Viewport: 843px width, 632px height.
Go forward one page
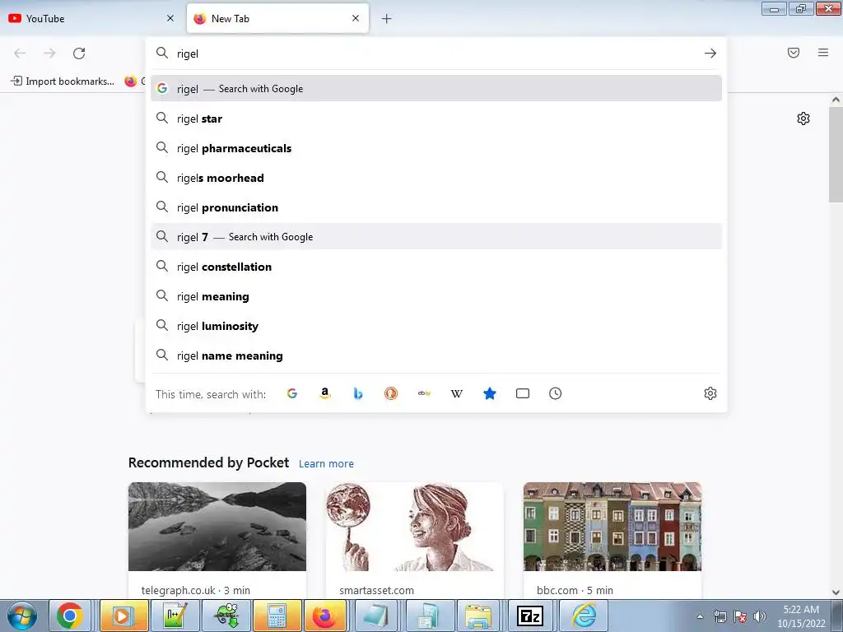49,53
